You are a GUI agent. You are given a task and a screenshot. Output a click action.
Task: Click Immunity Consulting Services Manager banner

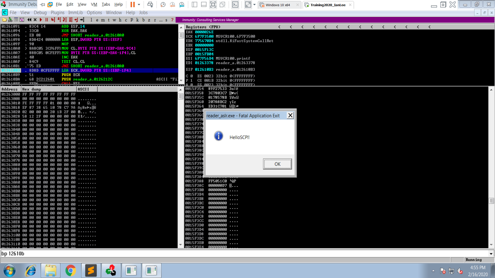(210, 20)
